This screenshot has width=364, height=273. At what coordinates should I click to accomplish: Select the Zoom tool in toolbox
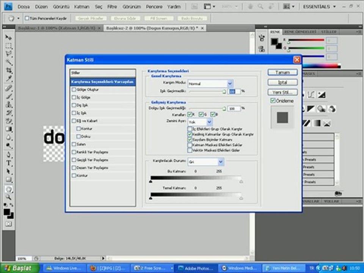8,197
